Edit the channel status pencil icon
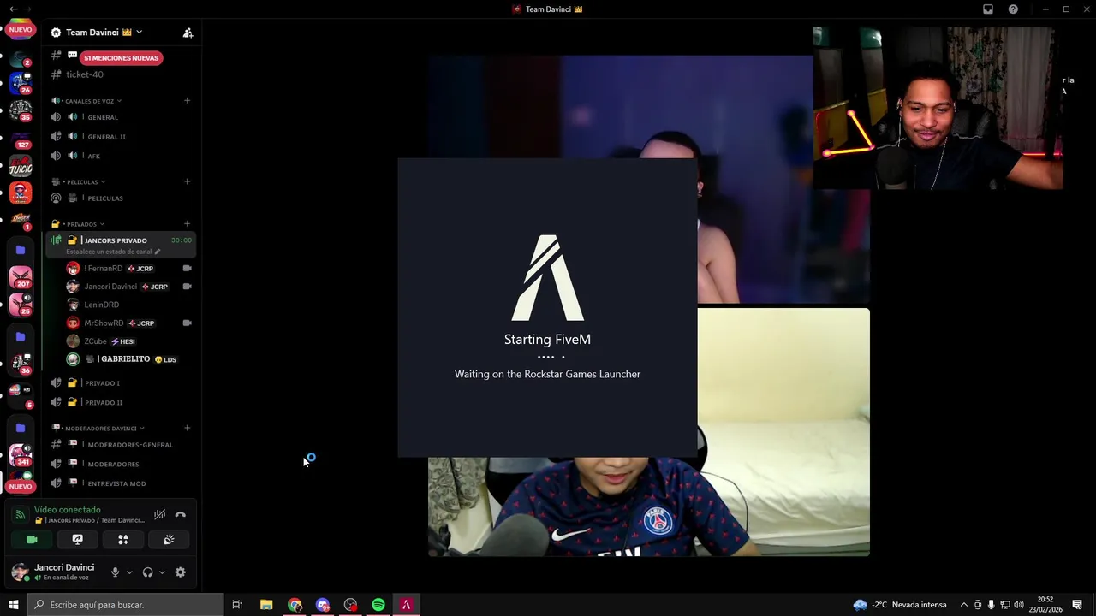Image resolution: width=1096 pixels, height=616 pixels. point(158,252)
